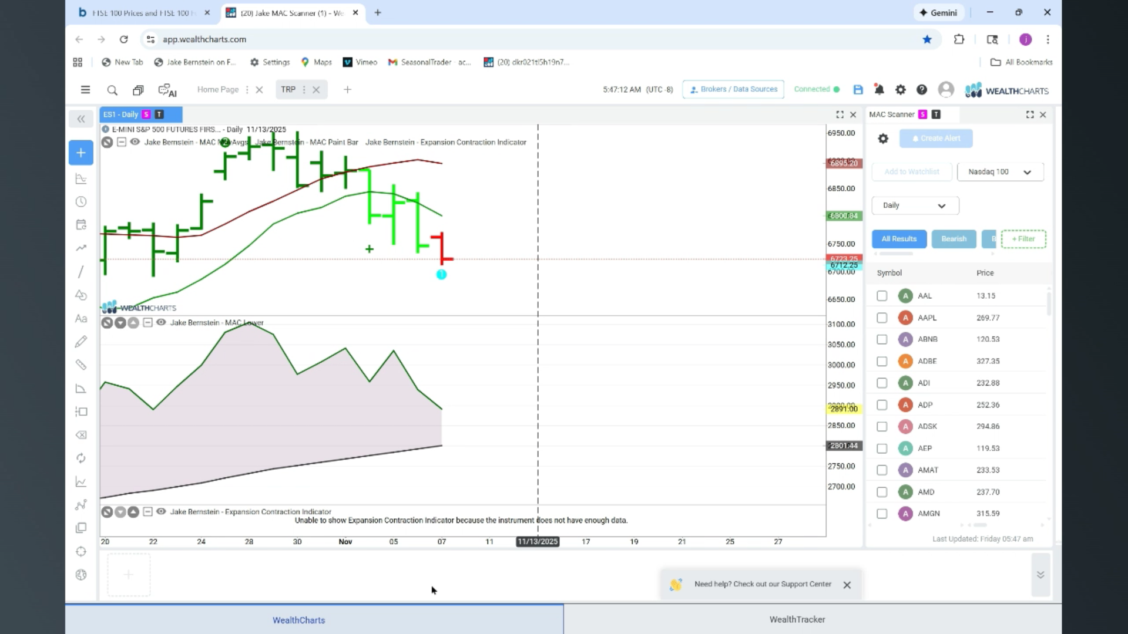
Task: Switch to the WealthTracker bottom tab
Action: pos(797,619)
